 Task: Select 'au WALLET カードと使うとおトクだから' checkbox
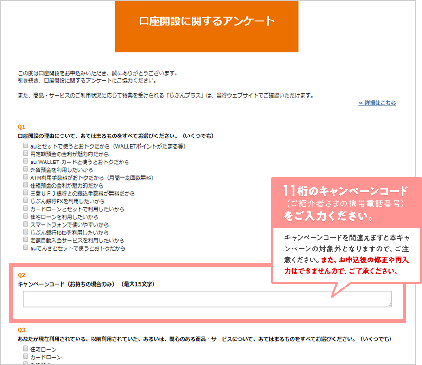[x=26, y=162]
